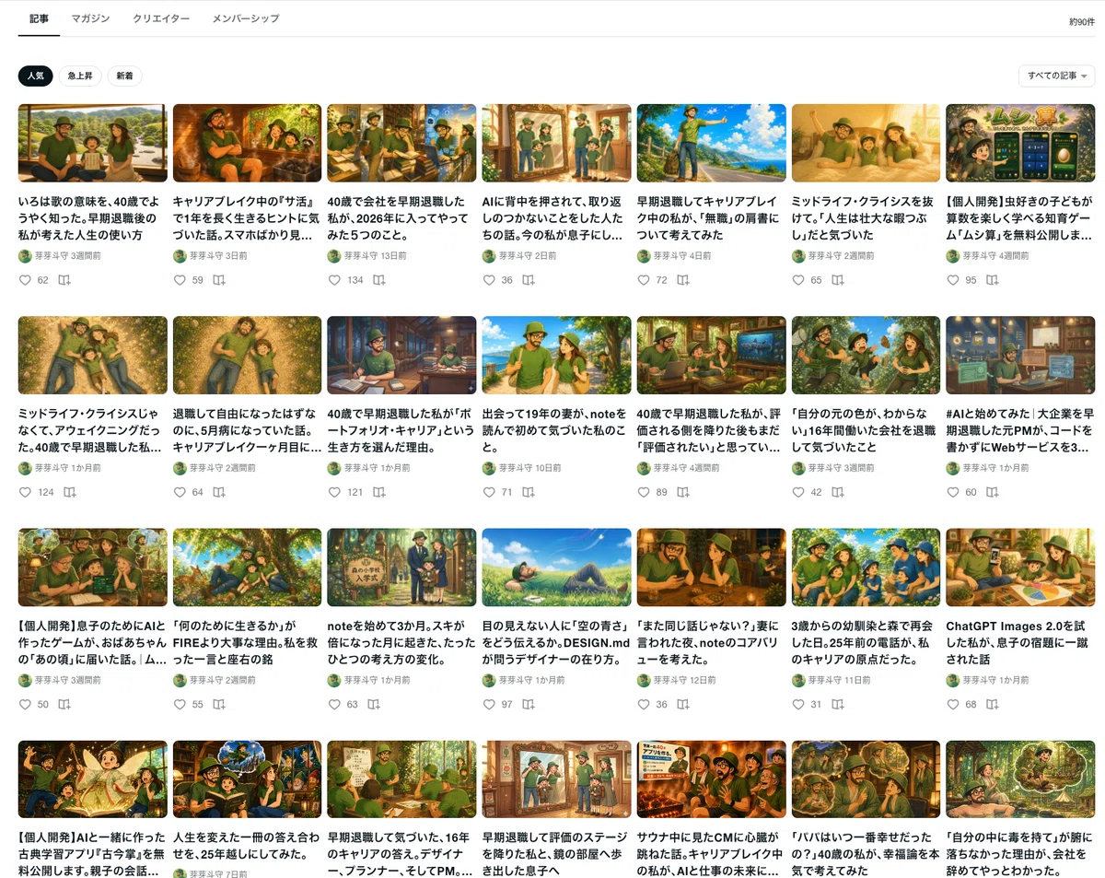Add the 134-like article to a magazine
1105x878 pixels.
[379, 280]
